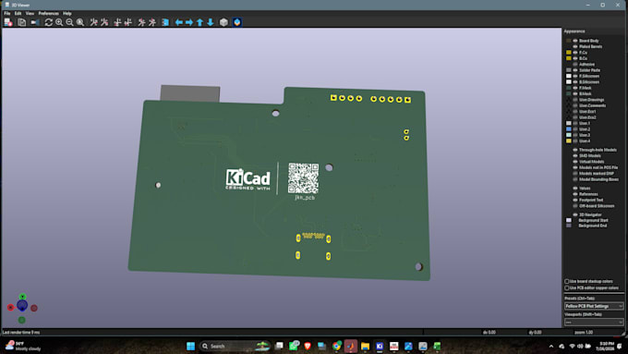The image size is (628, 354).
Task: Move board down arrow
Action: 211,22
